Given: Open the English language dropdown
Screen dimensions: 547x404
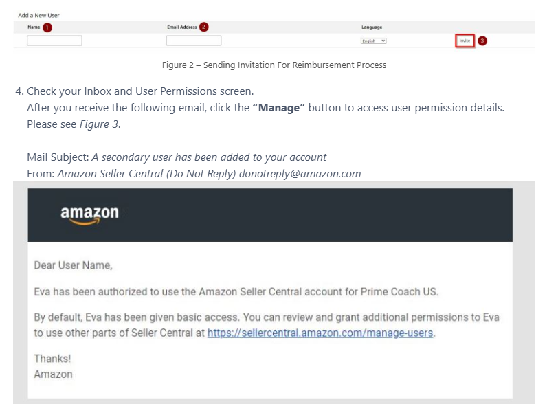Looking at the screenshot, I should pos(374,41).
